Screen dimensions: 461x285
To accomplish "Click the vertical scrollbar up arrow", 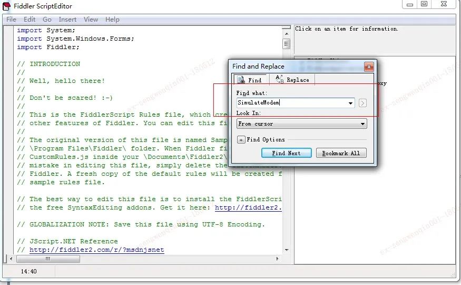I will pyautogui.click(x=287, y=34).
